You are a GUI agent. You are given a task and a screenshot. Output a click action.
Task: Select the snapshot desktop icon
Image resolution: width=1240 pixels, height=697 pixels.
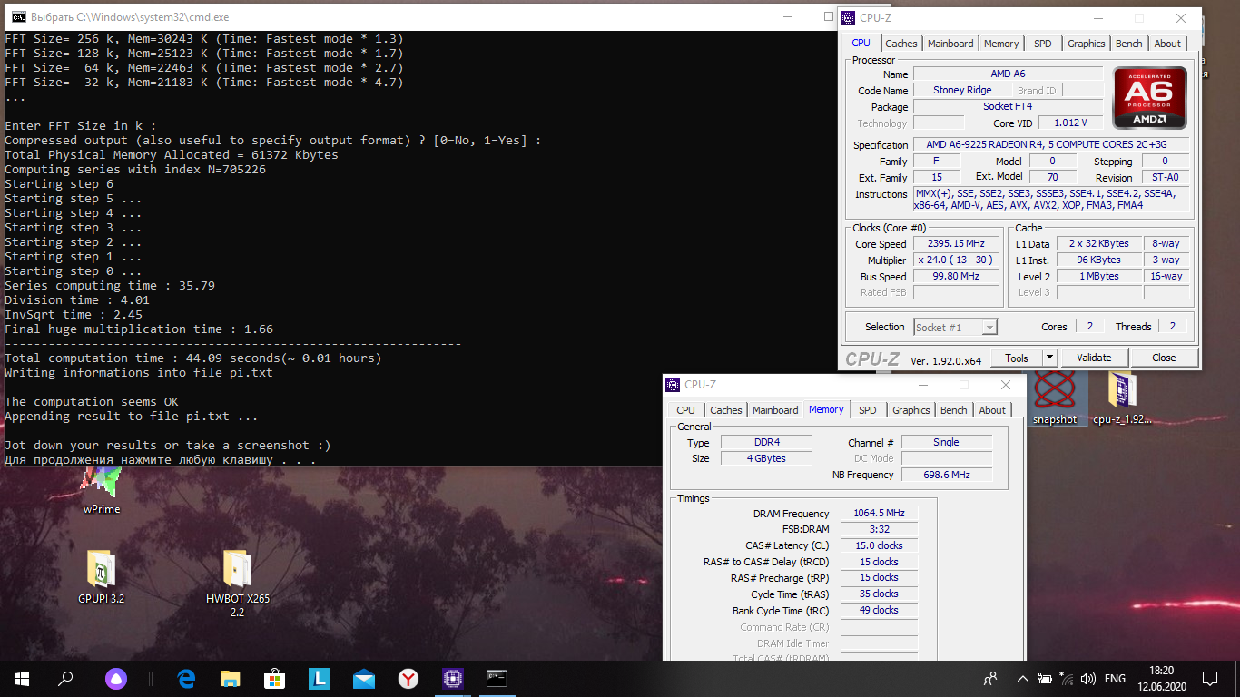pyautogui.click(x=1054, y=398)
